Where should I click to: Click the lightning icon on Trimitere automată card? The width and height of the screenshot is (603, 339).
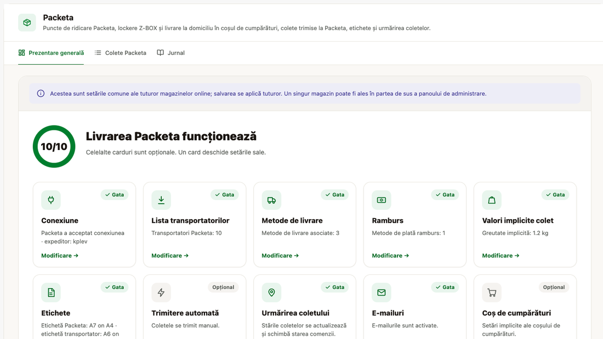pos(161,292)
